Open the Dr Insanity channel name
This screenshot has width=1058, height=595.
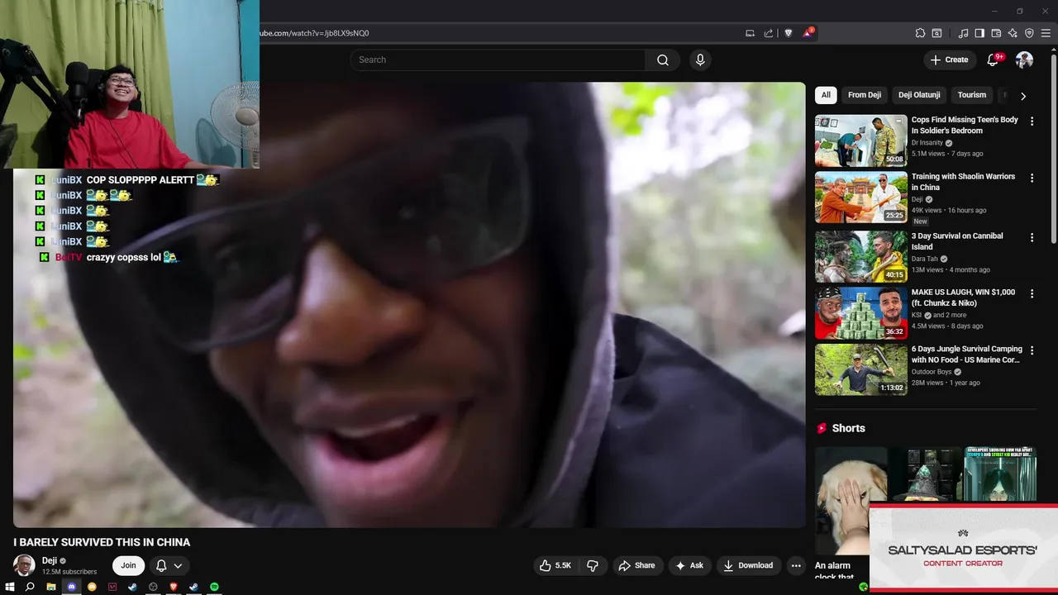(x=927, y=143)
